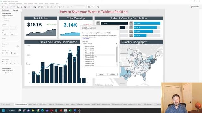Open the Dashboard menu

click(x=19, y=3)
